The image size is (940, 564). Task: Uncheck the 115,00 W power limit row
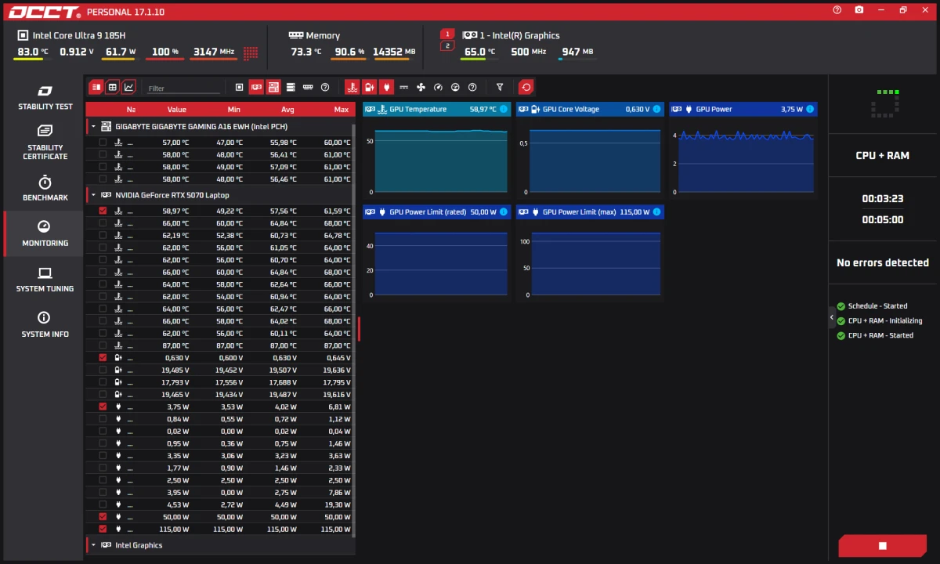(103, 529)
